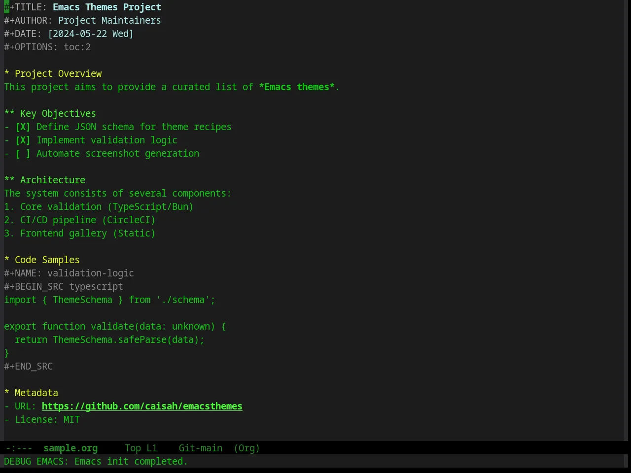This screenshot has height=473, width=631.
Task: Check the empty box for Automate screenshot generation
Action: pyautogui.click(x=23, y=154)
